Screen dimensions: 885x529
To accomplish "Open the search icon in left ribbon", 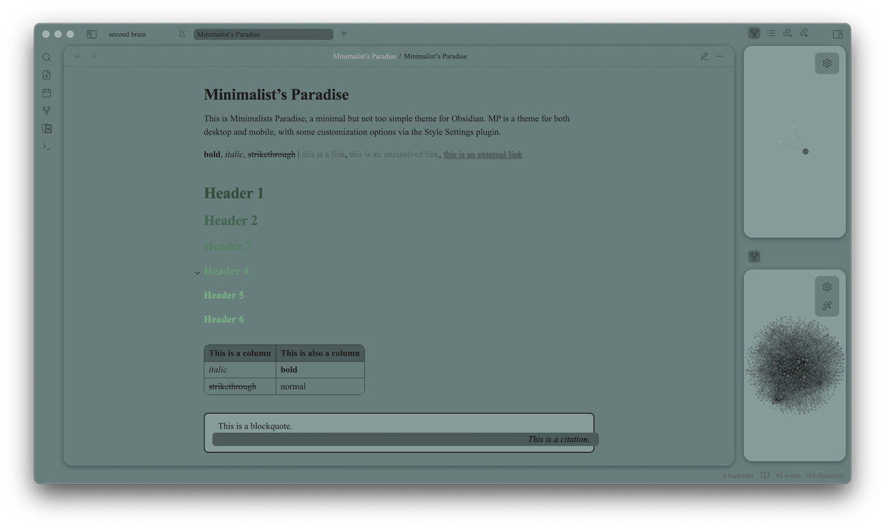I will 46,57.
